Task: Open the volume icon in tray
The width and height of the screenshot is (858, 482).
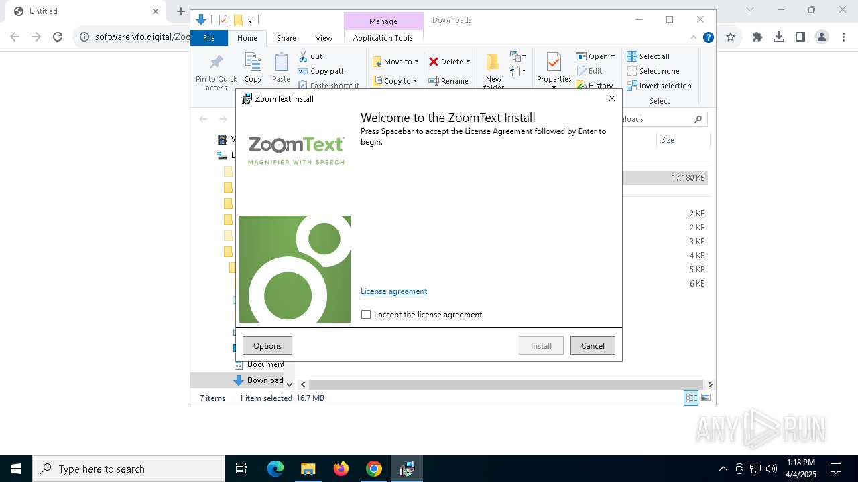Action: click(771, 469)
